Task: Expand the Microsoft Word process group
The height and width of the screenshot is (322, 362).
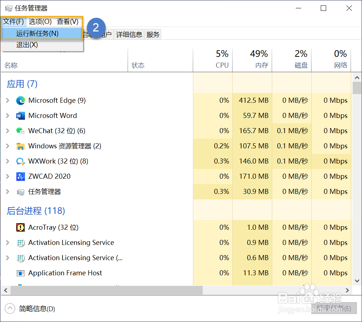Action: 7,115
